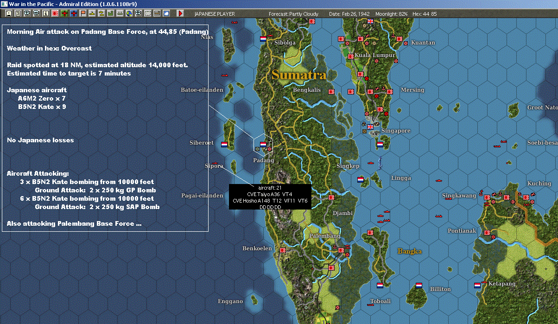Click the Dutch flag at Toboali
This screenshot has height=324, width=558.
click(x=380, y=285)
